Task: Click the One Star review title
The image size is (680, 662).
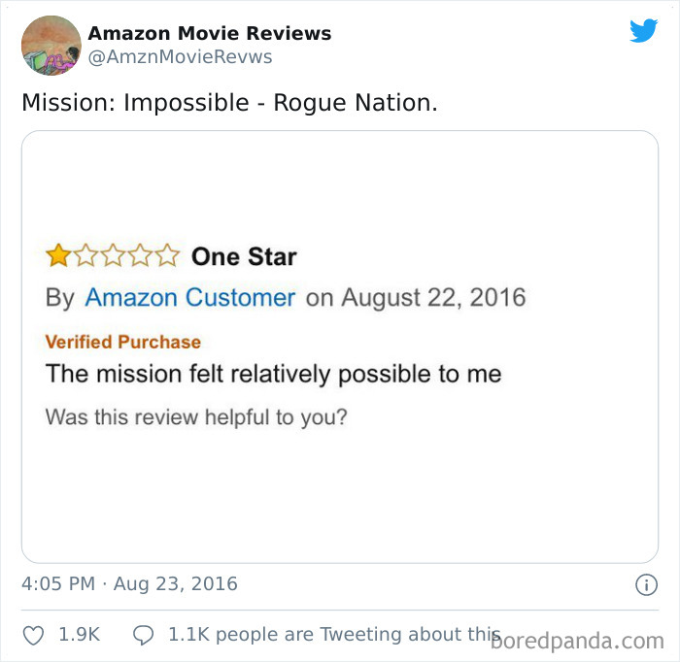Action: pyautogui.click(x=244, y=256)
